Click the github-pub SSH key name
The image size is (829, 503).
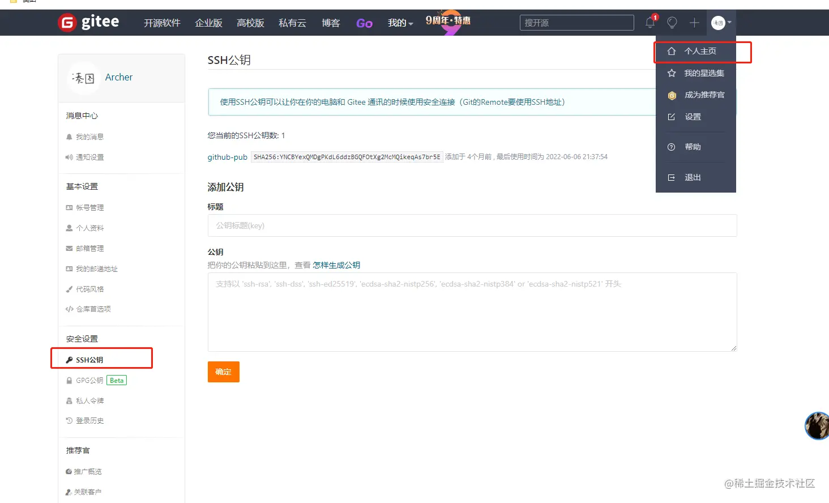click(228, 157)
